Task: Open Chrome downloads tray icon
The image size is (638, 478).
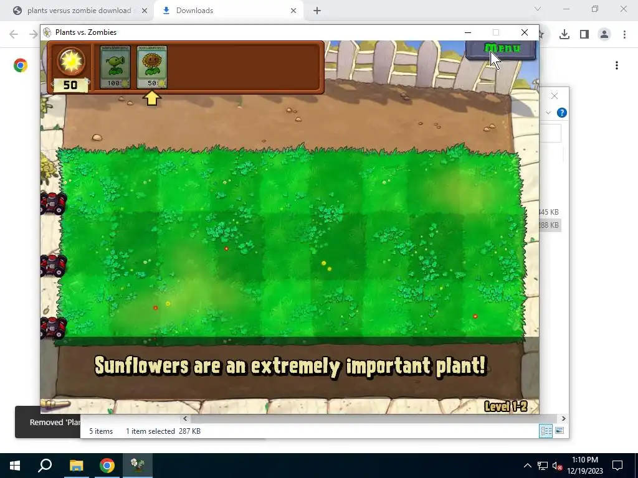Action: tap(564, 34)
